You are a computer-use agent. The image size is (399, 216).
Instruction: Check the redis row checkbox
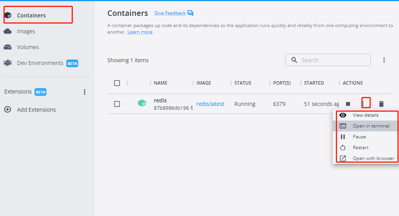(x=117, y=104)
